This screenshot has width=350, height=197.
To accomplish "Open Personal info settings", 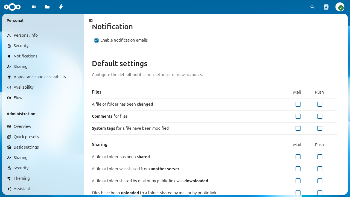I will point(26,35).
